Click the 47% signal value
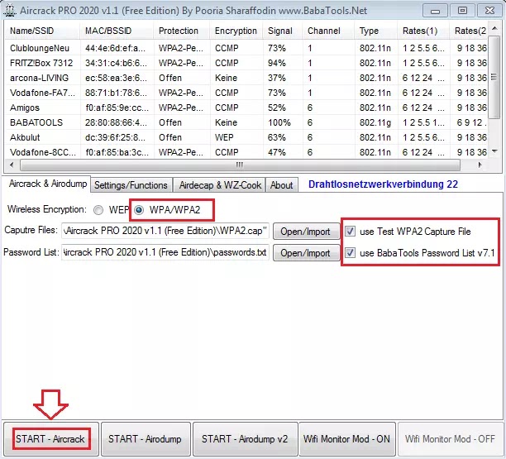The height and width of the screenshot is (459, 506). [276, 152]
